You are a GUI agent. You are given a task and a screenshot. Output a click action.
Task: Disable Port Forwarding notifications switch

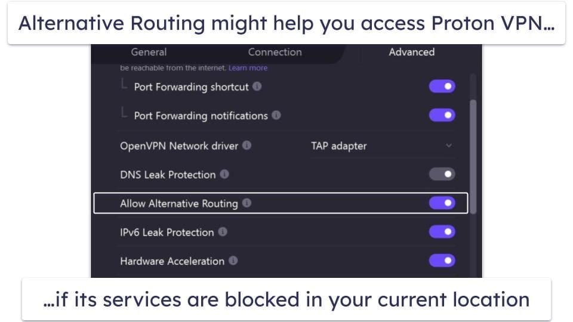442,115
